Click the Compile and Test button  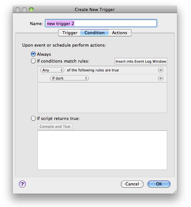click(x=55, y=126)
